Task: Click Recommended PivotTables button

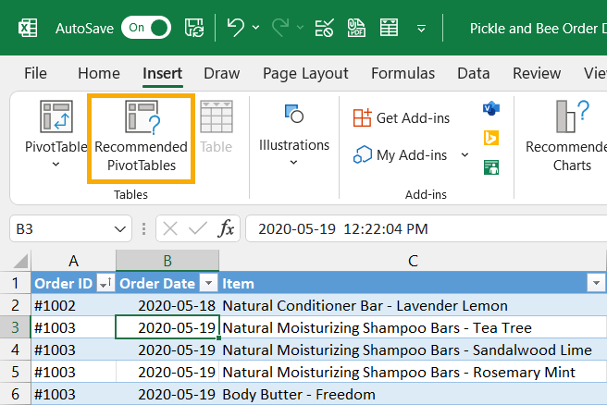Action: click(x=141, y=138)
